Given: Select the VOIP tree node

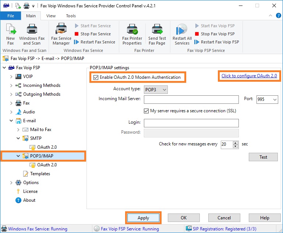Looking at the screenshot, I should 28,77.
